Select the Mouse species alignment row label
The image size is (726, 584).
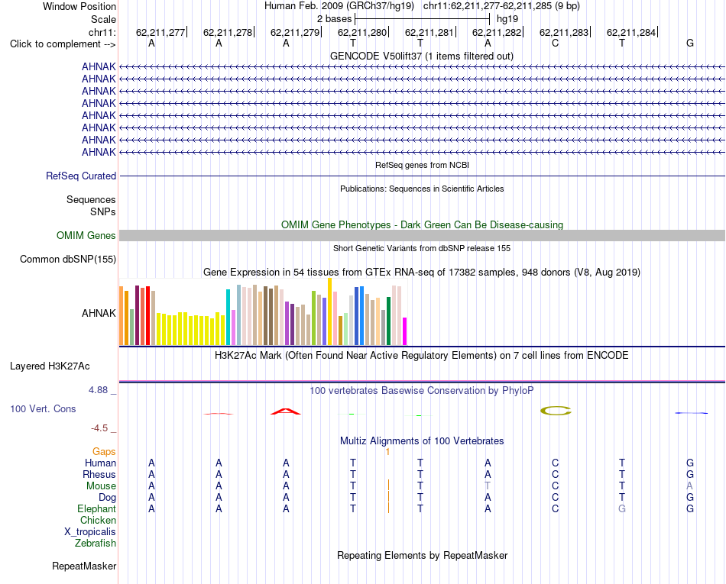(x=101, y=486)
